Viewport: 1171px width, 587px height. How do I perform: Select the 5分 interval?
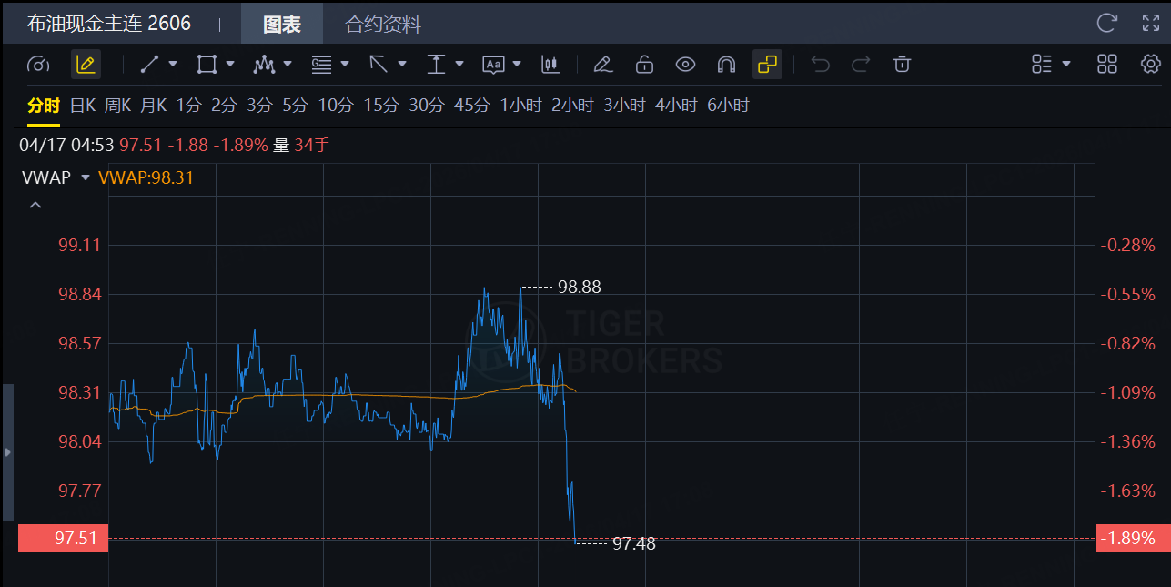click(x=295, y=106)
